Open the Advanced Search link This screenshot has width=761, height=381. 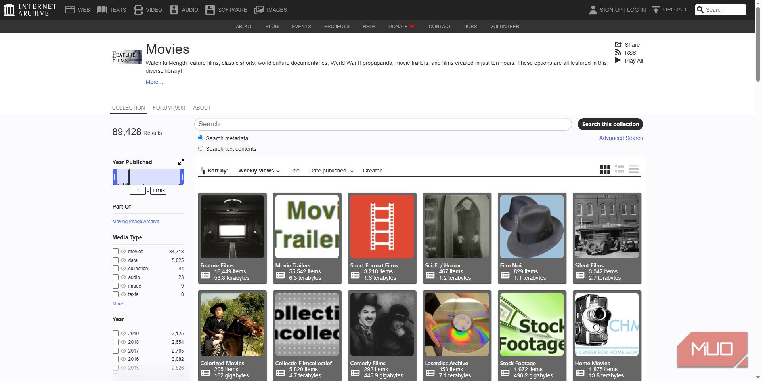coord(621,138)
